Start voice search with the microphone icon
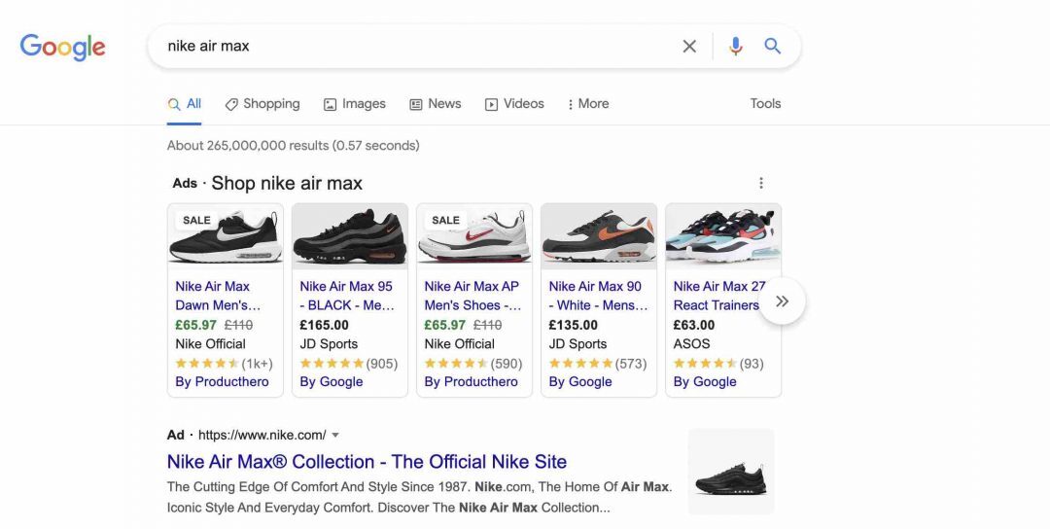 [x=735, y=47]
